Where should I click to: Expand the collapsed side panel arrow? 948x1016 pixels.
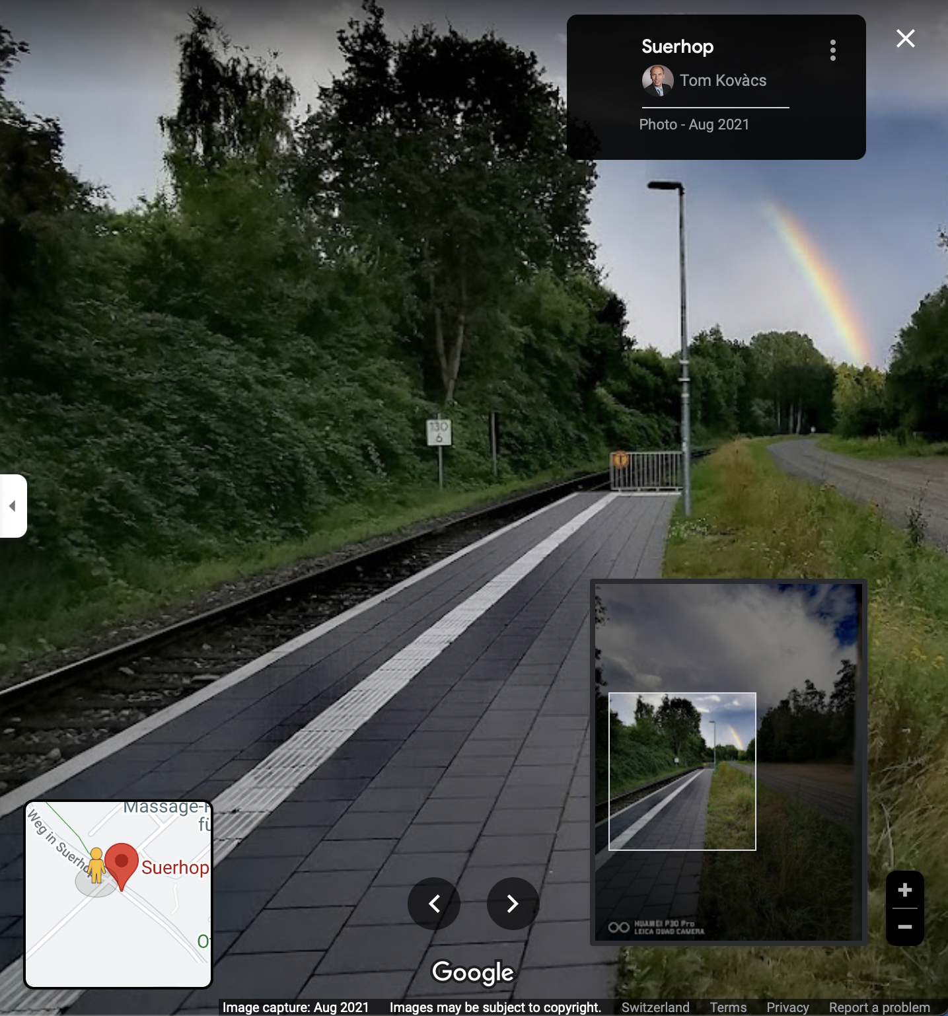(x=13, y=506)
